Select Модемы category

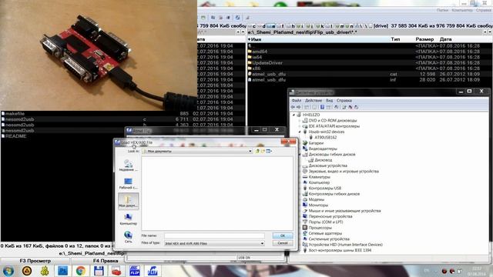pos(316,200)
